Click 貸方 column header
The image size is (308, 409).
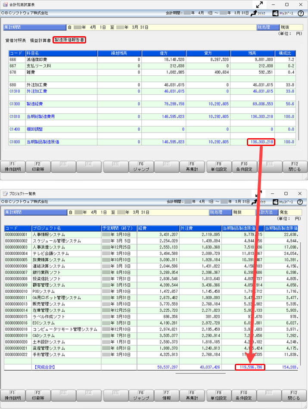208,53
